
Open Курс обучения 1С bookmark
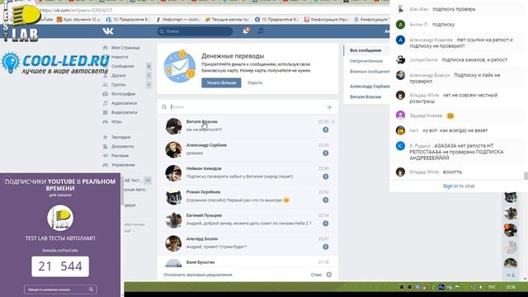pos(79,20)
